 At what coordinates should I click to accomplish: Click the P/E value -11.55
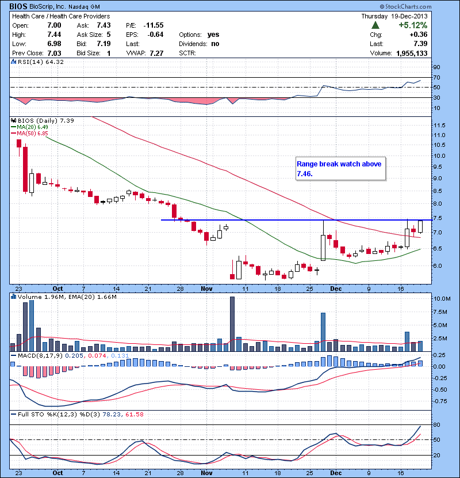coord(154,25)
